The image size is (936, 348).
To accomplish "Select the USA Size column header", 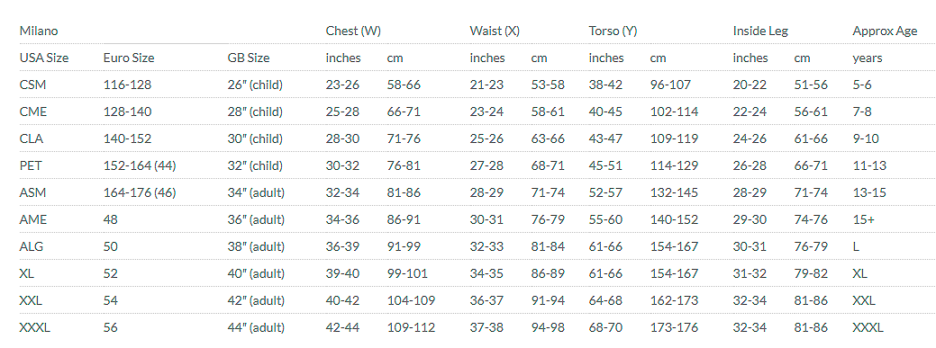I will click(x=44, y=58).
